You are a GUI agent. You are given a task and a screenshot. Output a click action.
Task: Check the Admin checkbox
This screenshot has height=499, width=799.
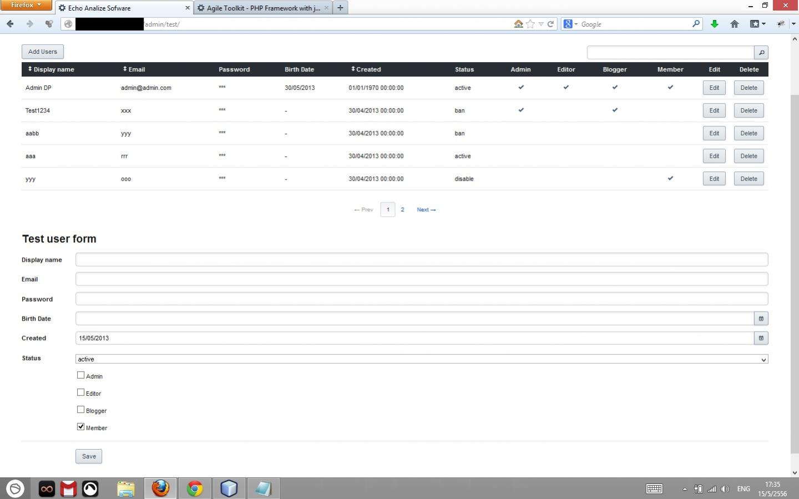click(81, 375)
